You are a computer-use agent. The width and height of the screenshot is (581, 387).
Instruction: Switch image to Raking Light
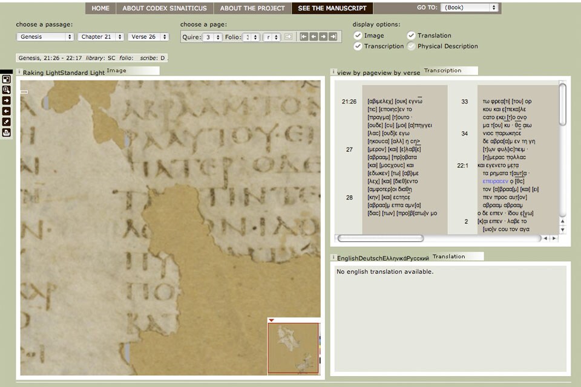pos(41,73)
